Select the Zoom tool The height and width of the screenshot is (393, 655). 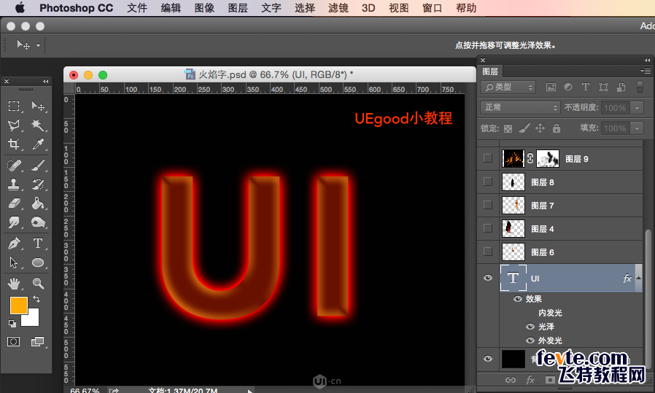pos(38,284)
